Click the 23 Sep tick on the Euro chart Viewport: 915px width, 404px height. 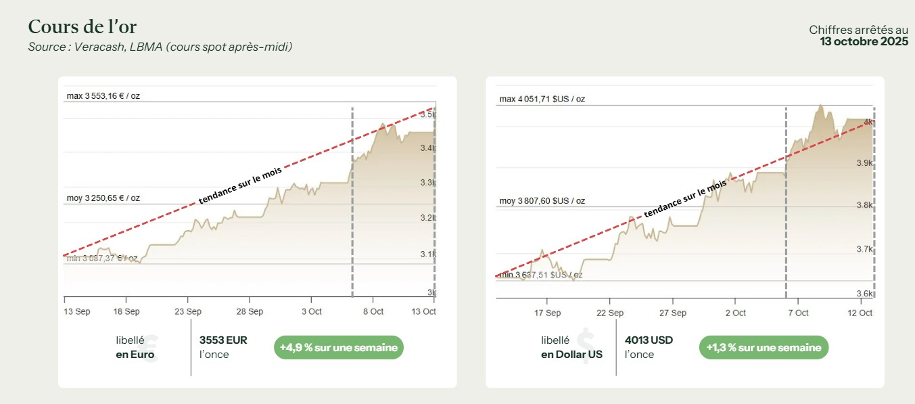click(188, 311)
